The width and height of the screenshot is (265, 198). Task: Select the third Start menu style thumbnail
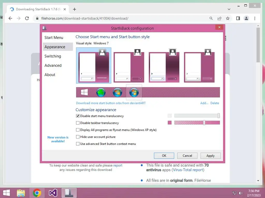(x=164, y=65)
